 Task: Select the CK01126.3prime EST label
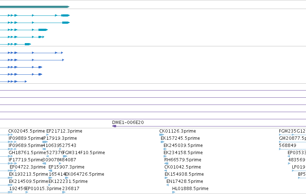178,131
